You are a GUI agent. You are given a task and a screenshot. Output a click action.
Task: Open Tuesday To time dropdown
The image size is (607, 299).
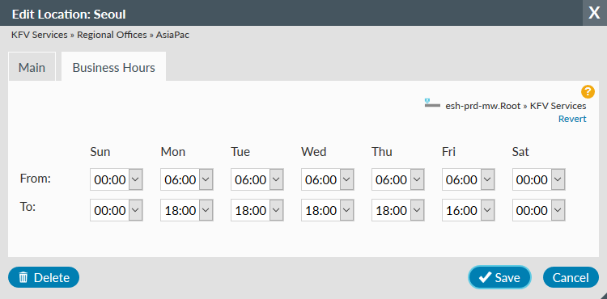coord(257,210)
